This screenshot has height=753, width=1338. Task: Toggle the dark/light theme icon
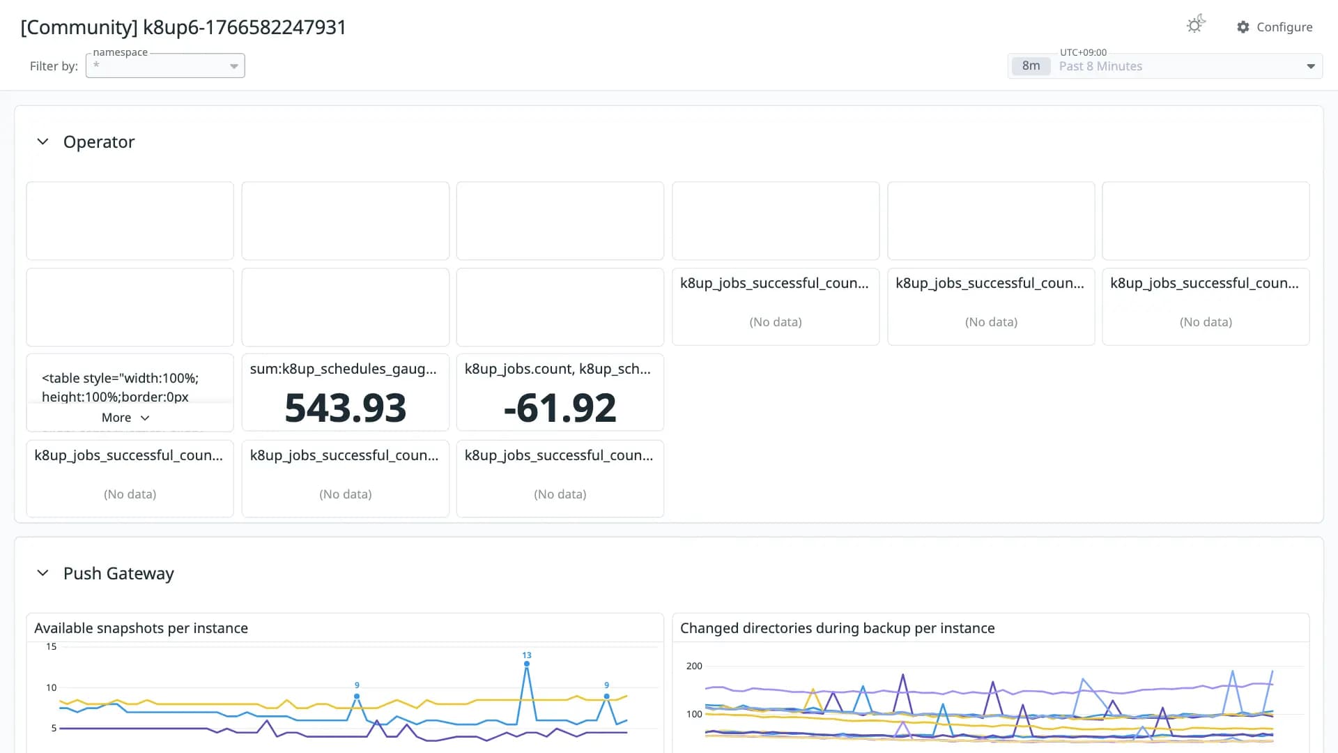[x=1196, y=25]
